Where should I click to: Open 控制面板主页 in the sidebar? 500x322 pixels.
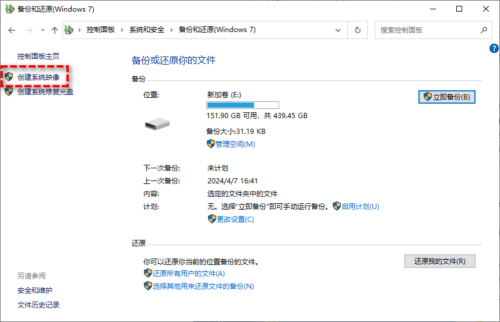[x=38, y=56]
